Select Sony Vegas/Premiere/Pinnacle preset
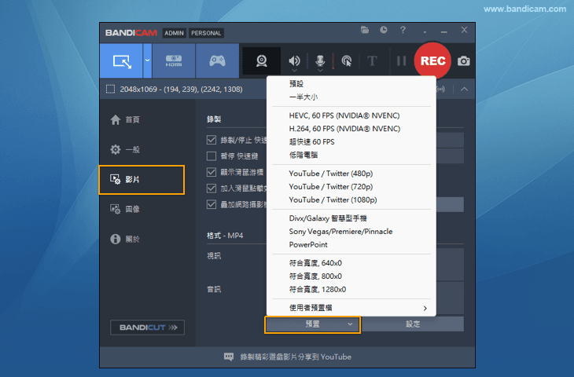The width and height of the screenshot is (574, 377). tap(351, 232)
